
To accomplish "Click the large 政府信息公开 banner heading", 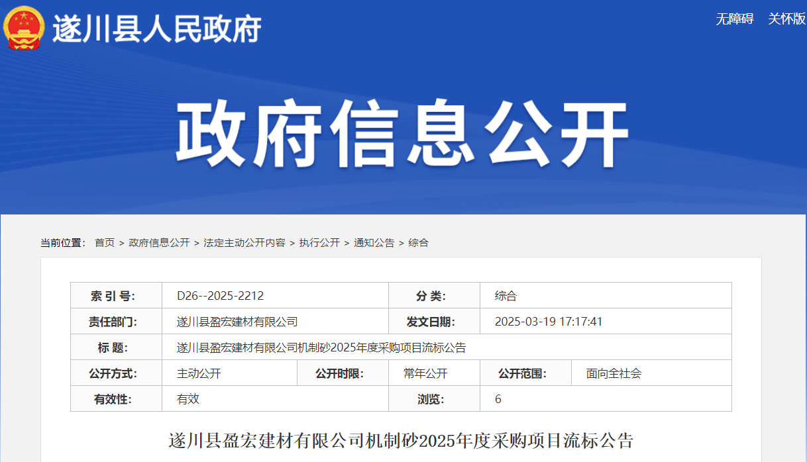I will 402,134.
